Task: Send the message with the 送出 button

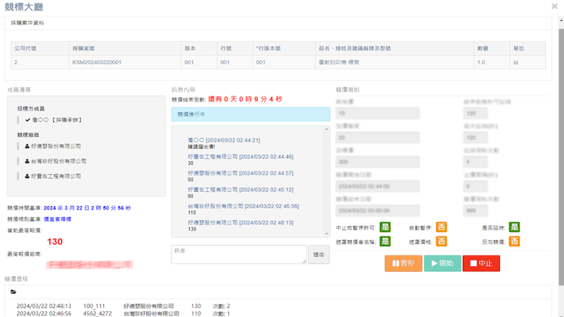Action: 319,255
